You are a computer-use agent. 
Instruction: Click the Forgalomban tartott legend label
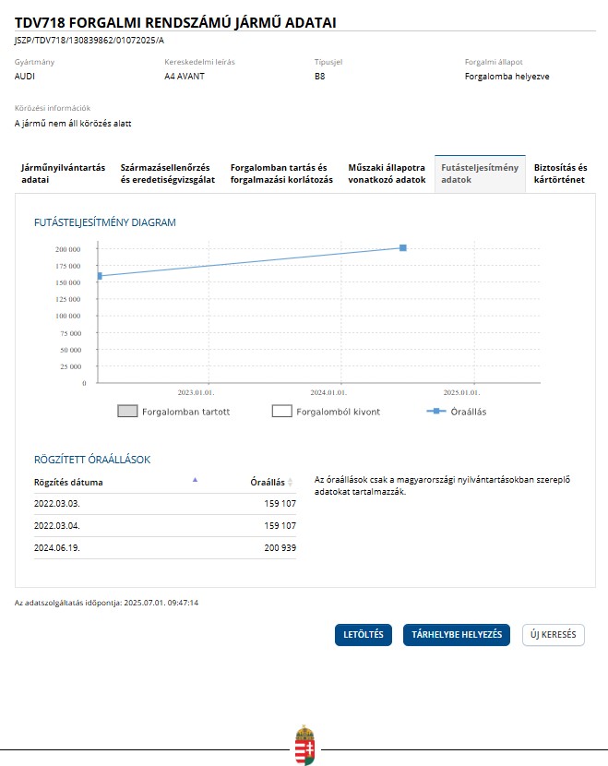[x=185, y=412]
